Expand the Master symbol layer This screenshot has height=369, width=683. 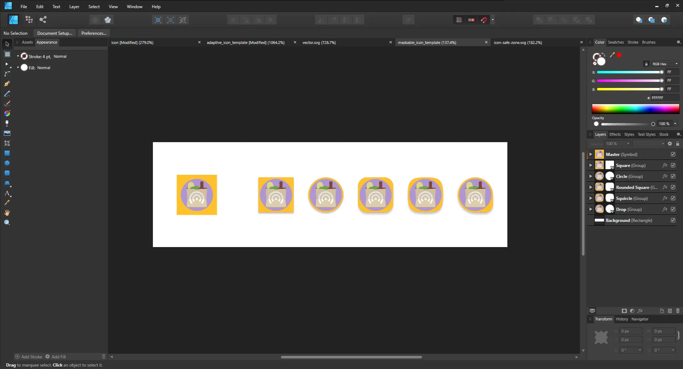pyautogui.click(x=590, y=154)
